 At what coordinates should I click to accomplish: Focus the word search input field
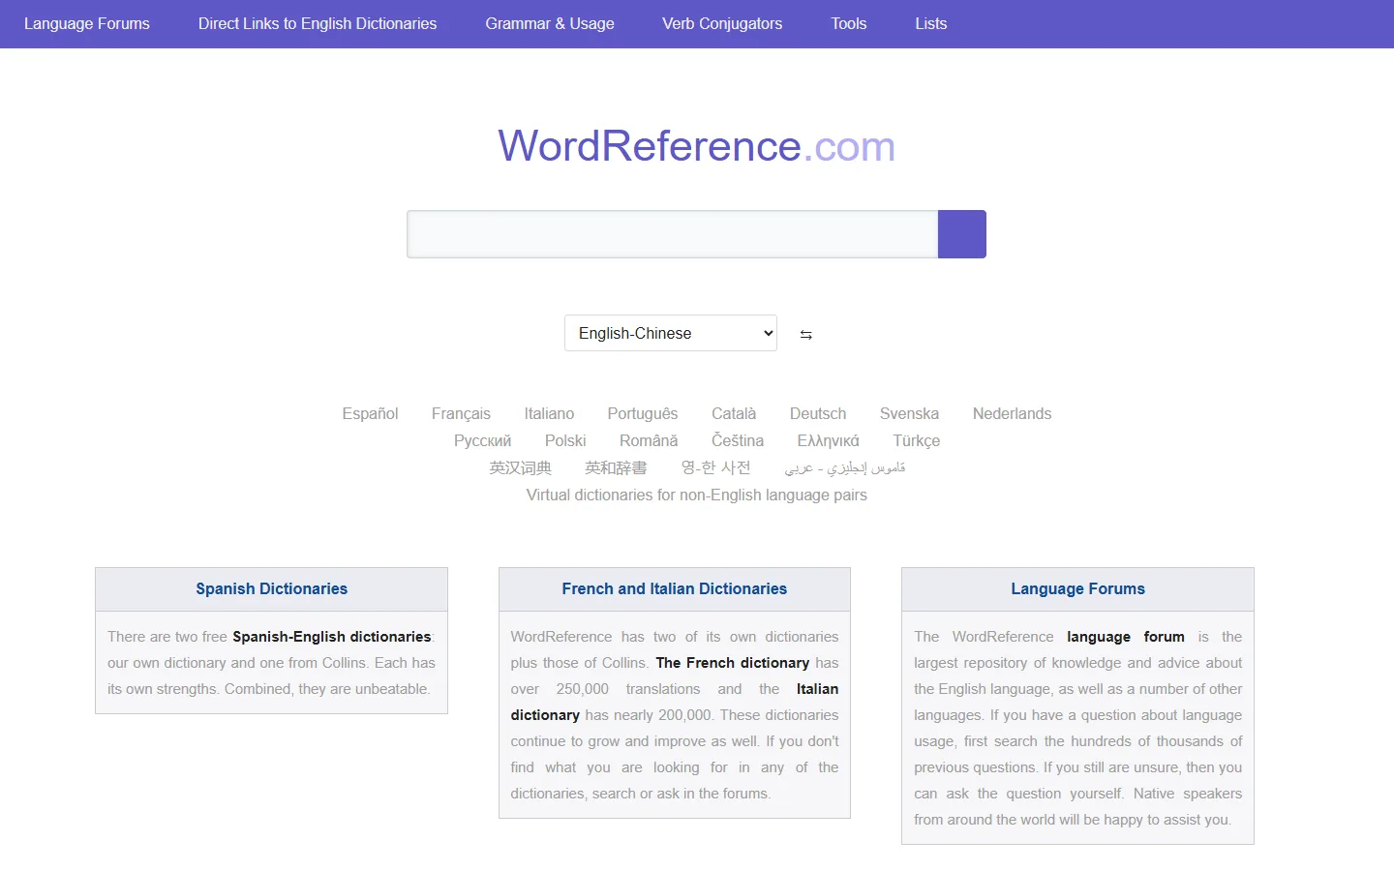tap(673, 234)
